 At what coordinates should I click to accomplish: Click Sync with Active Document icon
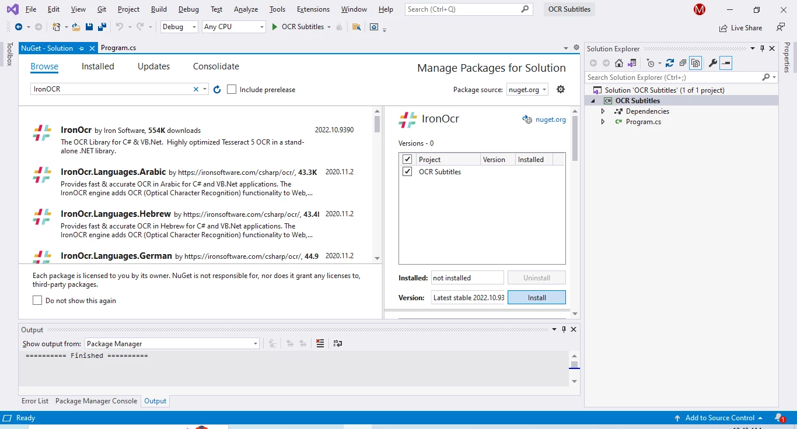(x=669, y=63)
